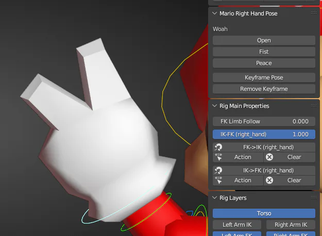
Task: Click Clear under FK->IK (right_hand)
Action: [x=290, y=157]
